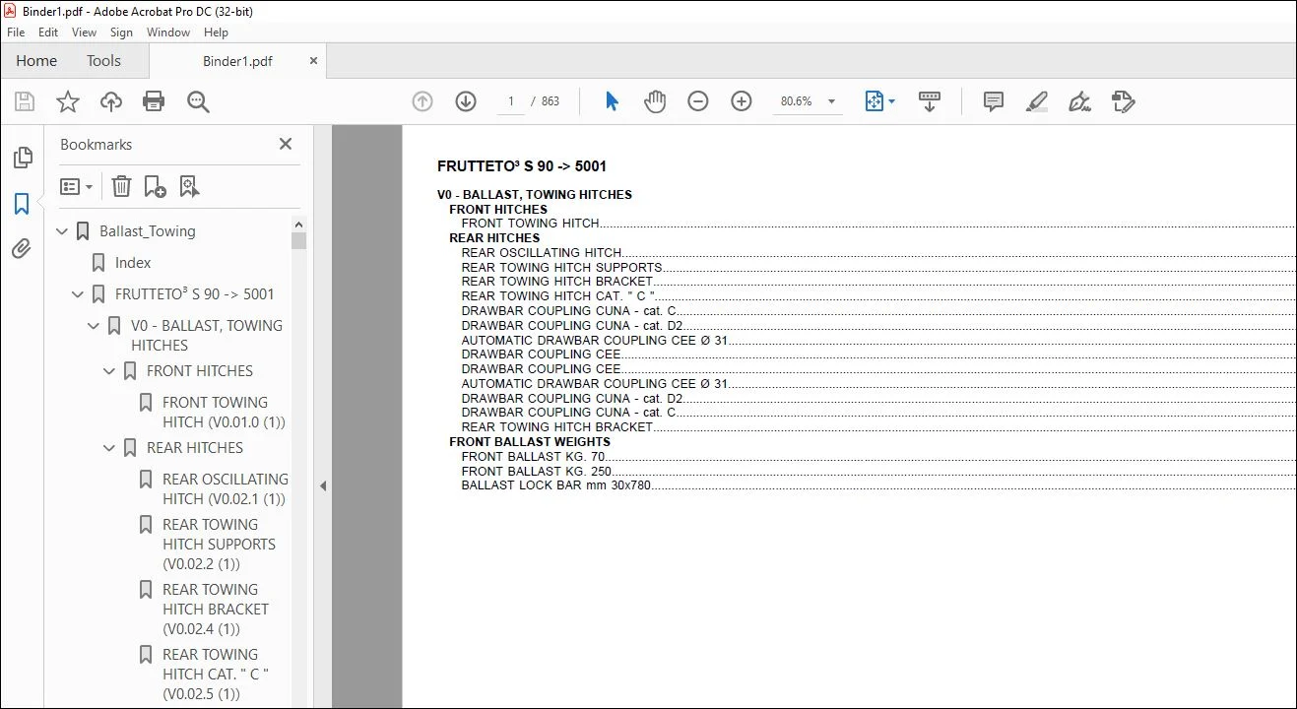Open the View menu
This screenshot has width=1297, height=709.
84,32
